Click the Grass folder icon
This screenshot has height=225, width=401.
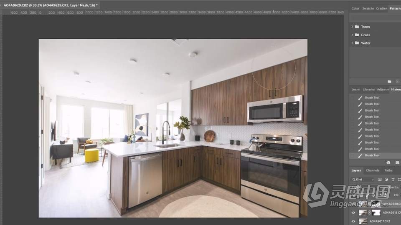(357, 35)
